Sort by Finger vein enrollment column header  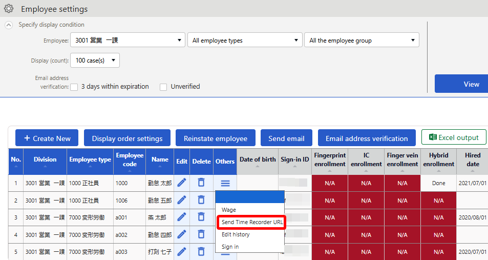tap(402, 162)
